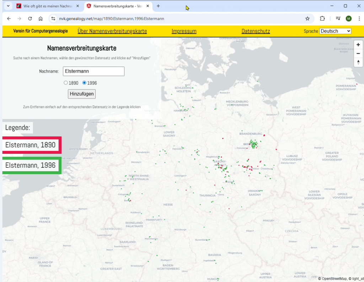Remove Elstermann, 1890 legend entry
Image resolution: width=364 pixels, height=282 pixels.
[x=31, y=145]
